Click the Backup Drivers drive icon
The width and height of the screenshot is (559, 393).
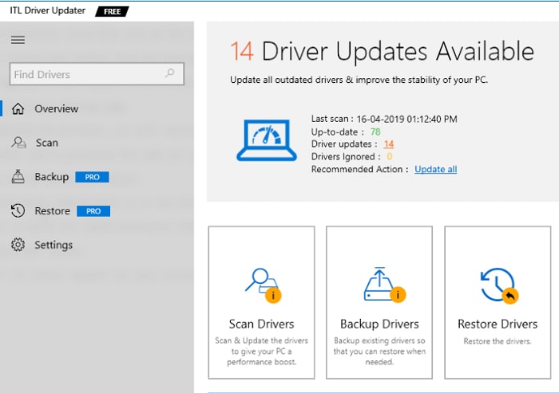point(384,285)
